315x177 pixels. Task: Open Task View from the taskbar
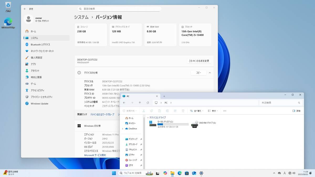click(x=158, y=173)
